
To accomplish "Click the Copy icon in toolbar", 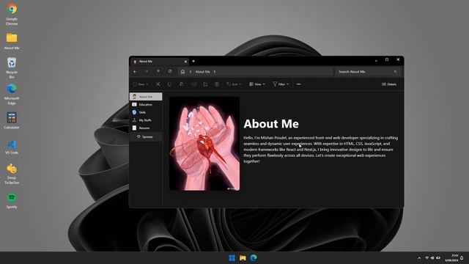I will coord(169,84).
